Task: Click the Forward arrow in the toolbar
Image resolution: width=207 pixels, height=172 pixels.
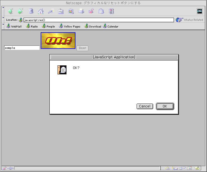Action: click(x=20, y=11)
